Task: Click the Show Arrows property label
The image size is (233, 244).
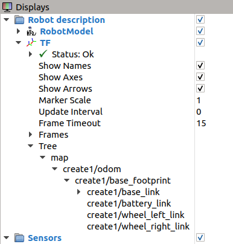Action: [x=65, y=89]
